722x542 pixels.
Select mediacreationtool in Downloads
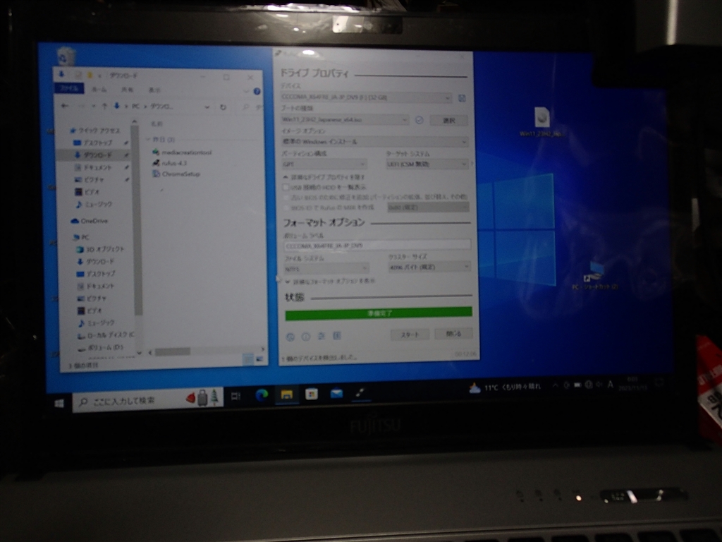point(182,152)
